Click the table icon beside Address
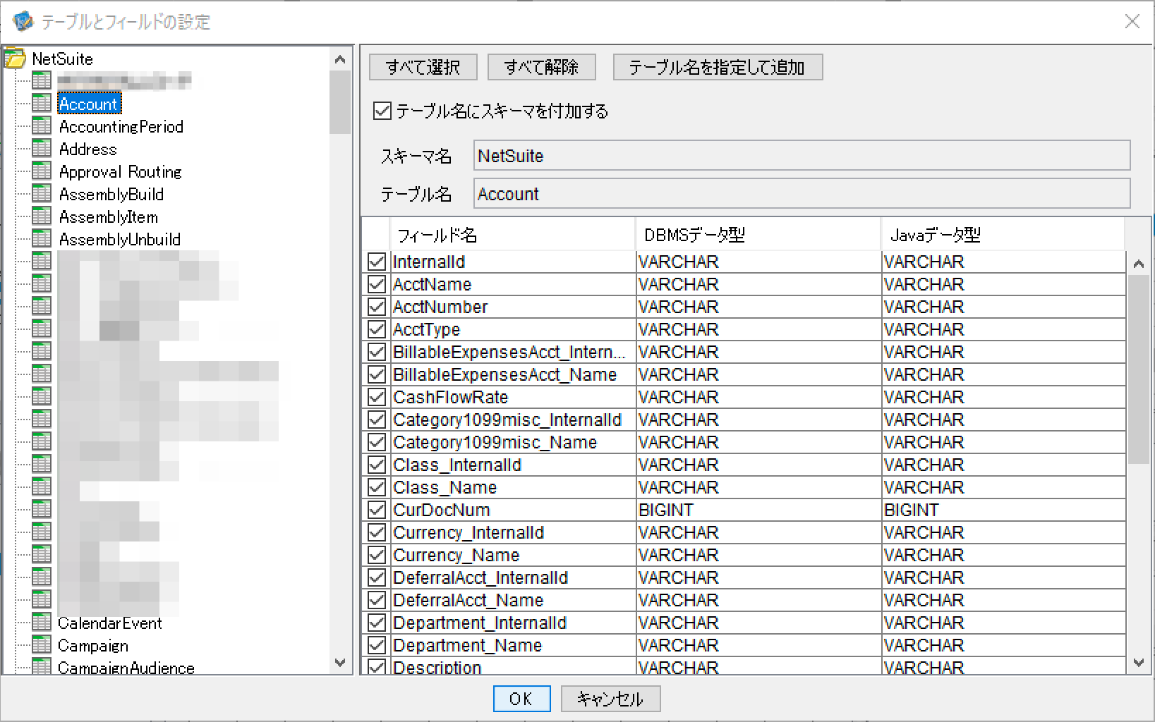Viewport: 1155px width, 722px height. [x=42, y=149]
